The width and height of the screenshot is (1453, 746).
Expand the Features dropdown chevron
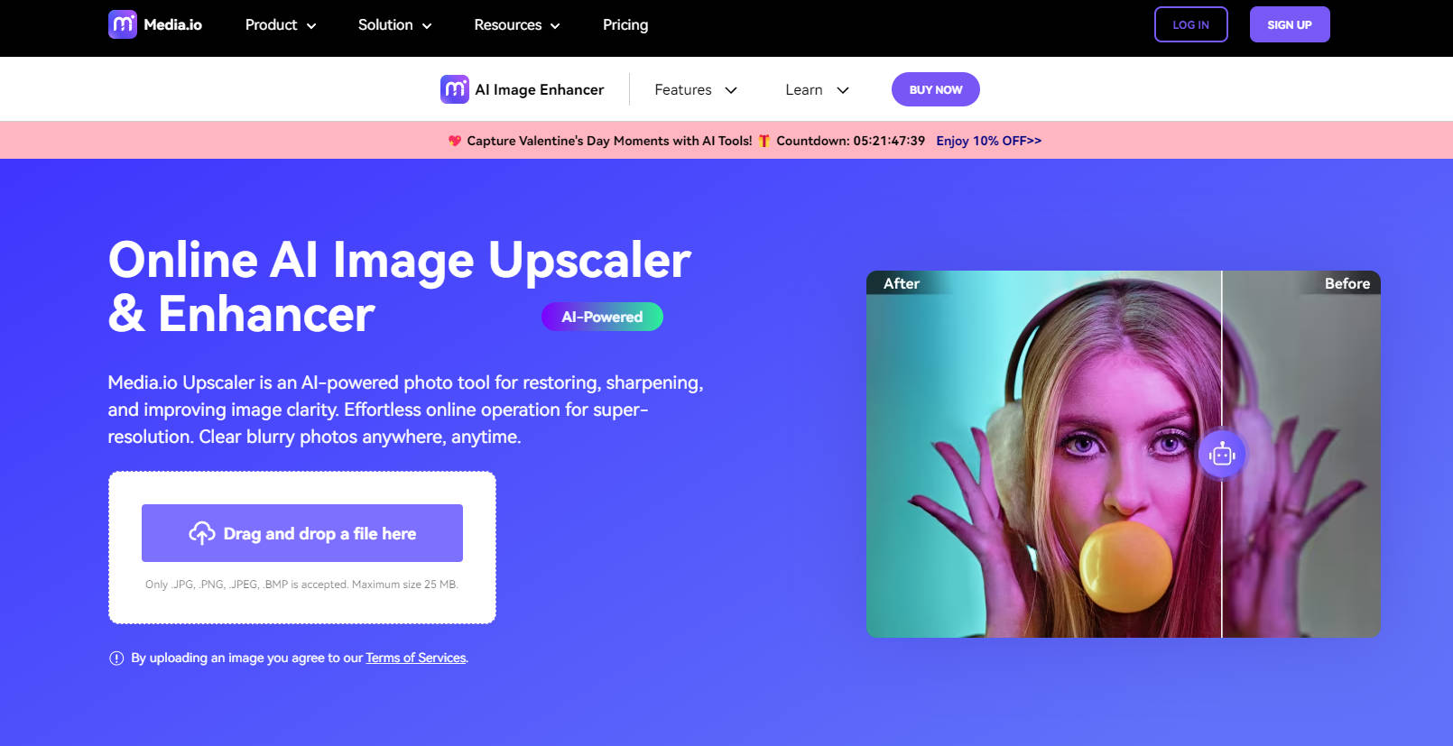pyautogui.click(x=731, y=90)
